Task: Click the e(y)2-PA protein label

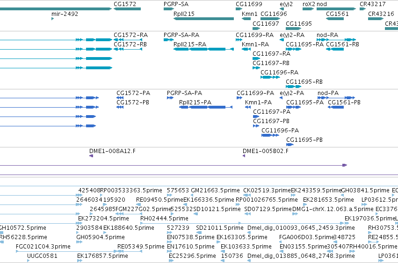Action: (292, 93)
